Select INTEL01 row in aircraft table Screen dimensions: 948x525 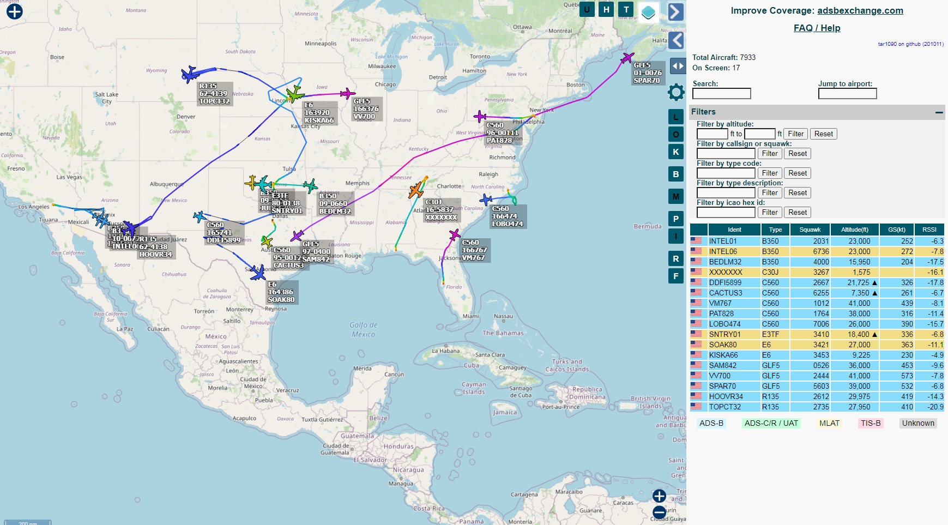tap(817, 241)
